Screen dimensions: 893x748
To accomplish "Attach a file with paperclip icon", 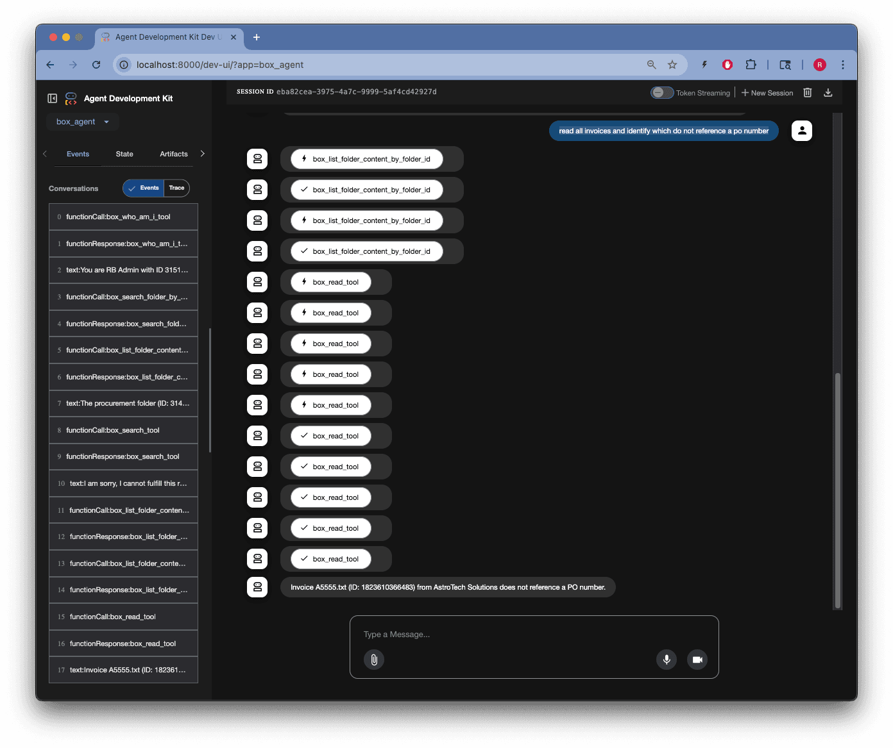I will coord(374,659).
